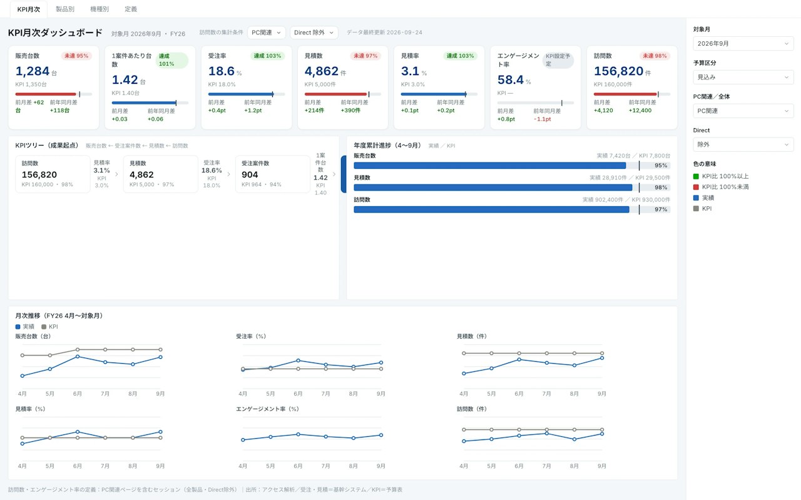The height and width of the screenshot is (500, 801).
Task: Click the 未達 95% badge on 販売台数 card
Action: [76, 56]
